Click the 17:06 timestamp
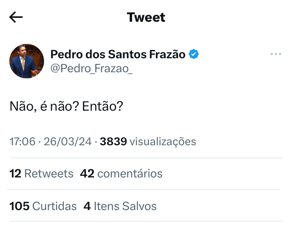 (x=22, y=142)
